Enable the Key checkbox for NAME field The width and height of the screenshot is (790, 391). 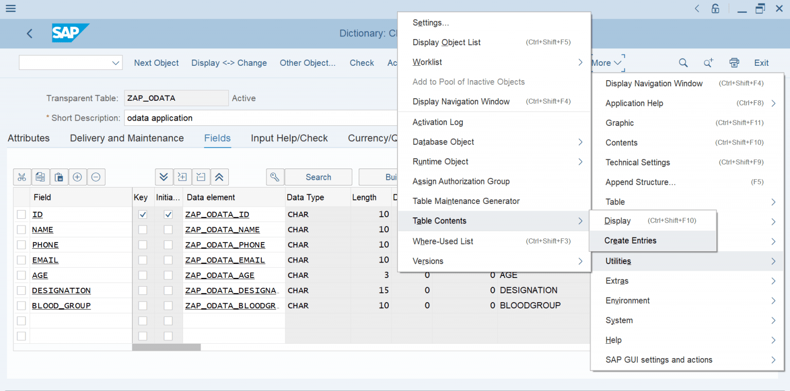coord(142,230)
